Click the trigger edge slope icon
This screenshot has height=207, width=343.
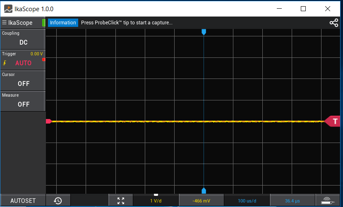coord(5,63)
